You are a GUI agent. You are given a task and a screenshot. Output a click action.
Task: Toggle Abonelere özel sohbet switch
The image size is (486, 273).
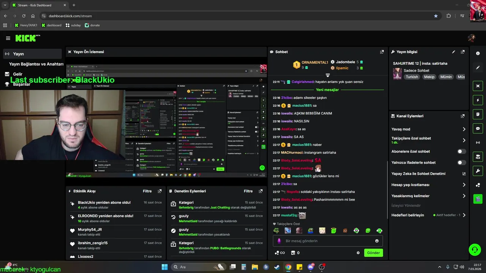461,151
